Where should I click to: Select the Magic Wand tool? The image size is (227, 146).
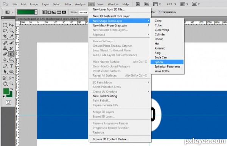(x=11, y=31)
